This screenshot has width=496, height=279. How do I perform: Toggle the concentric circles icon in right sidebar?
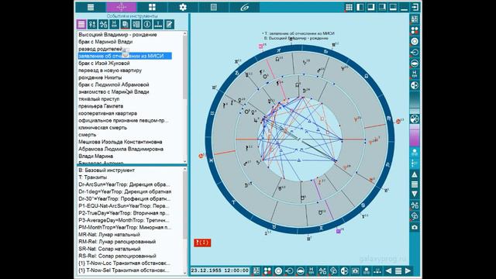(x=415, y=41)
